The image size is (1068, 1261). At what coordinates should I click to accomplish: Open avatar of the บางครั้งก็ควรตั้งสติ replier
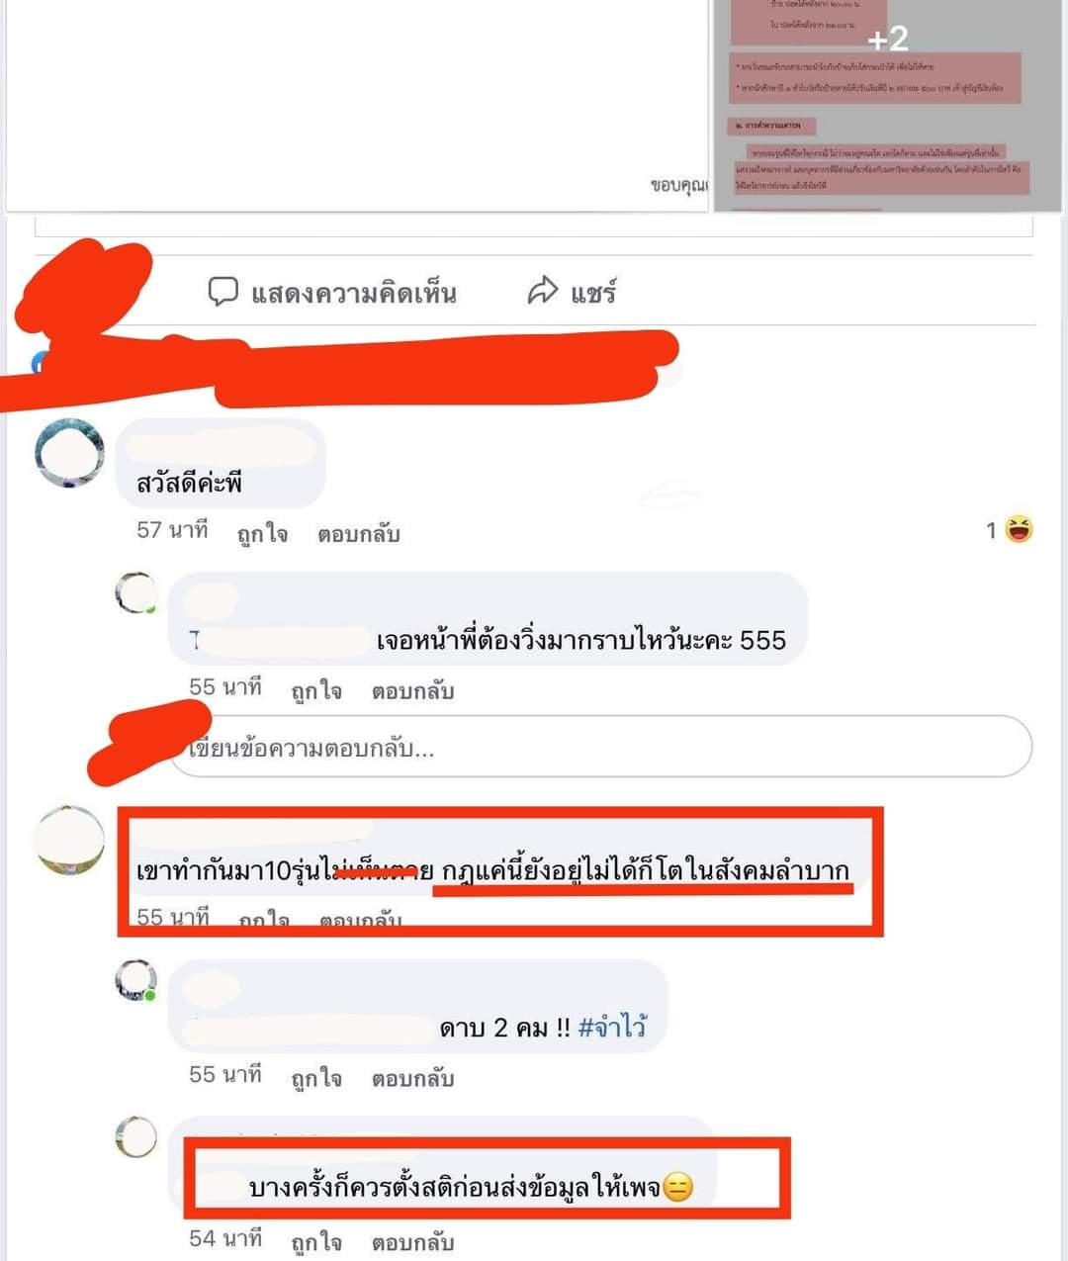pos(135,1137)
